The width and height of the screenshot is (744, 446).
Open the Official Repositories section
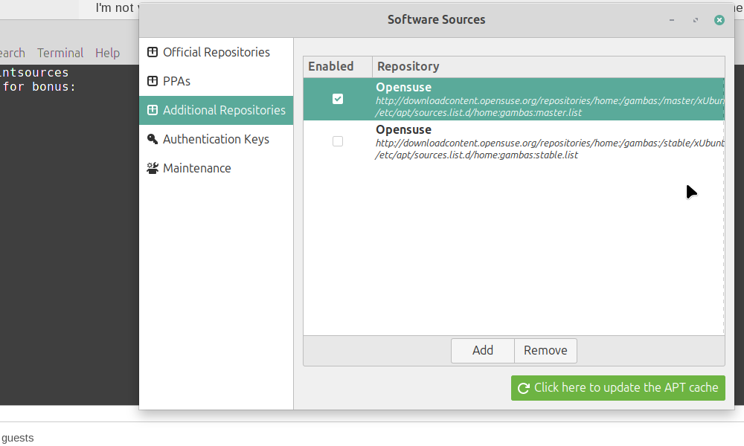(x=216, y=52)
